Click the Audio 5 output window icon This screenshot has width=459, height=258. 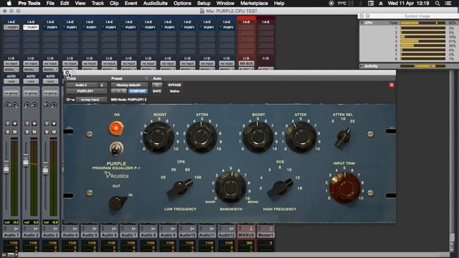(95, 229)
